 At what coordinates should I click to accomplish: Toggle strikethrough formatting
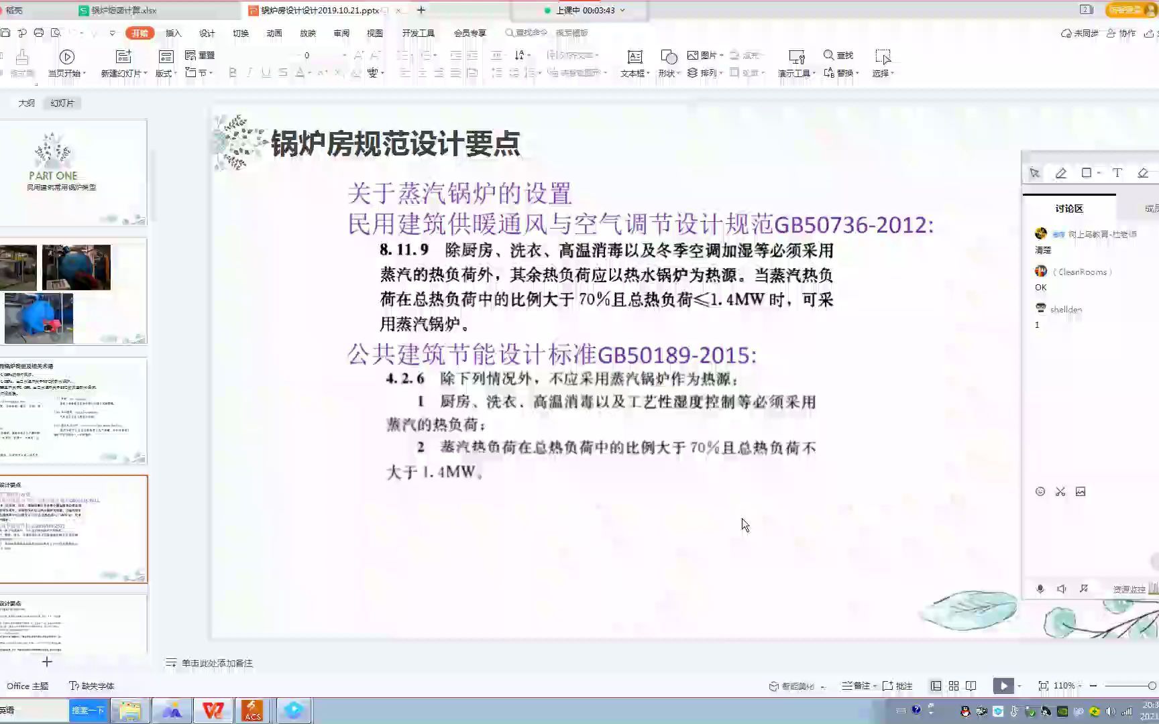[x=283, y=72]
